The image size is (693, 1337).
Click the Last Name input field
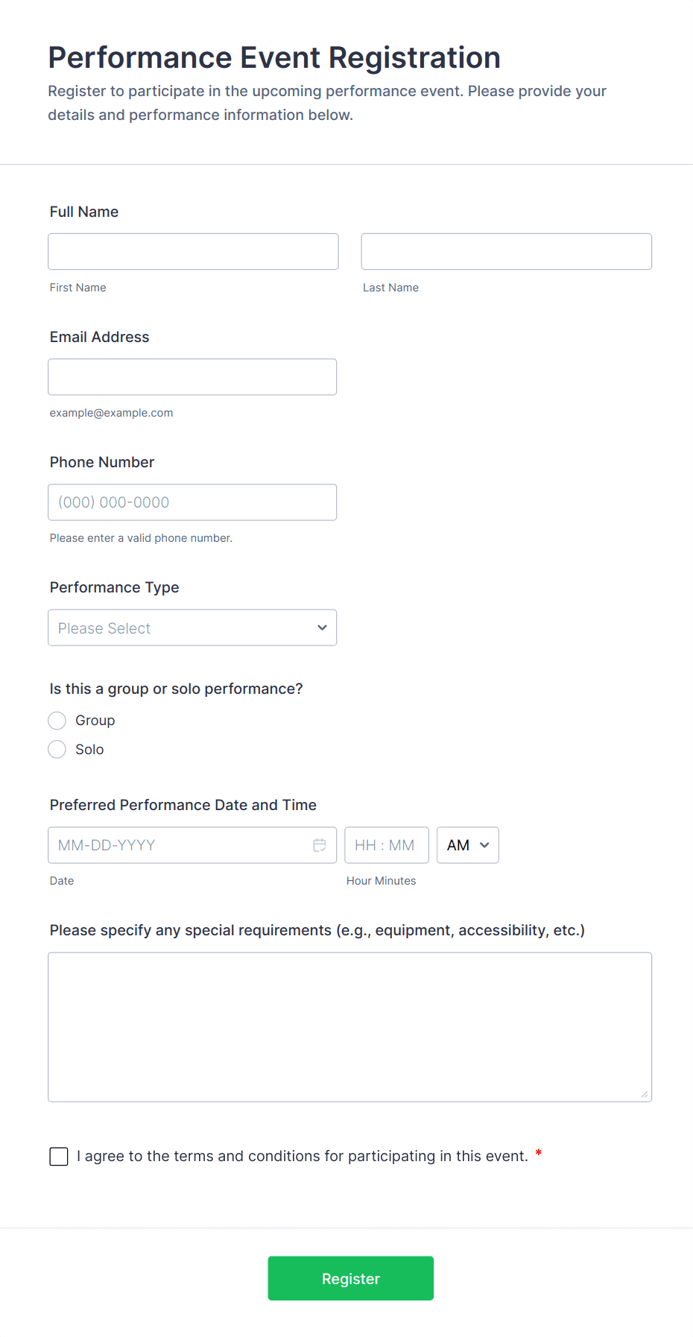(x=506, y=252)
